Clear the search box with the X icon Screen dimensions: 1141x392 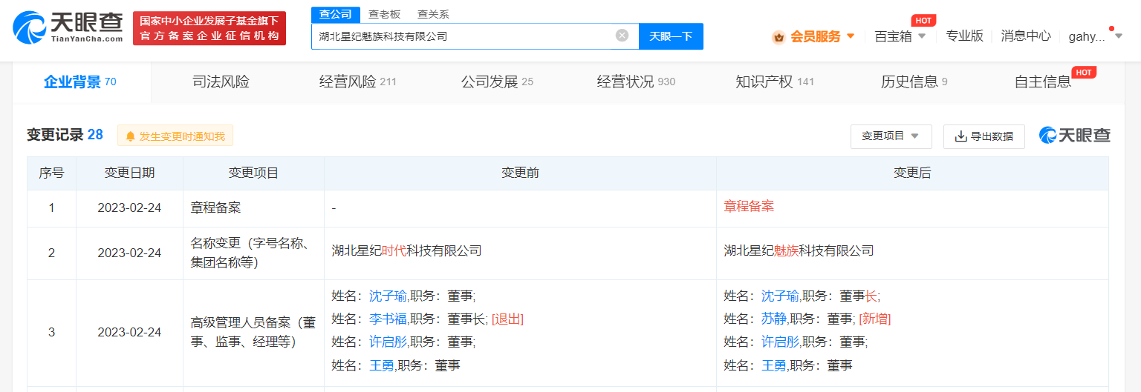[x=622, y=36]
